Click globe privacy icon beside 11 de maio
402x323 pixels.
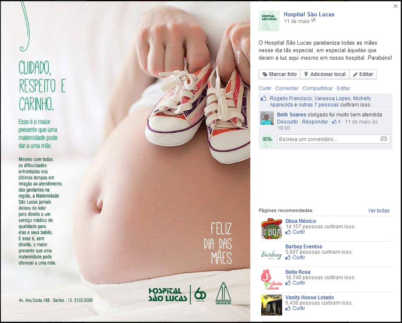313,21
